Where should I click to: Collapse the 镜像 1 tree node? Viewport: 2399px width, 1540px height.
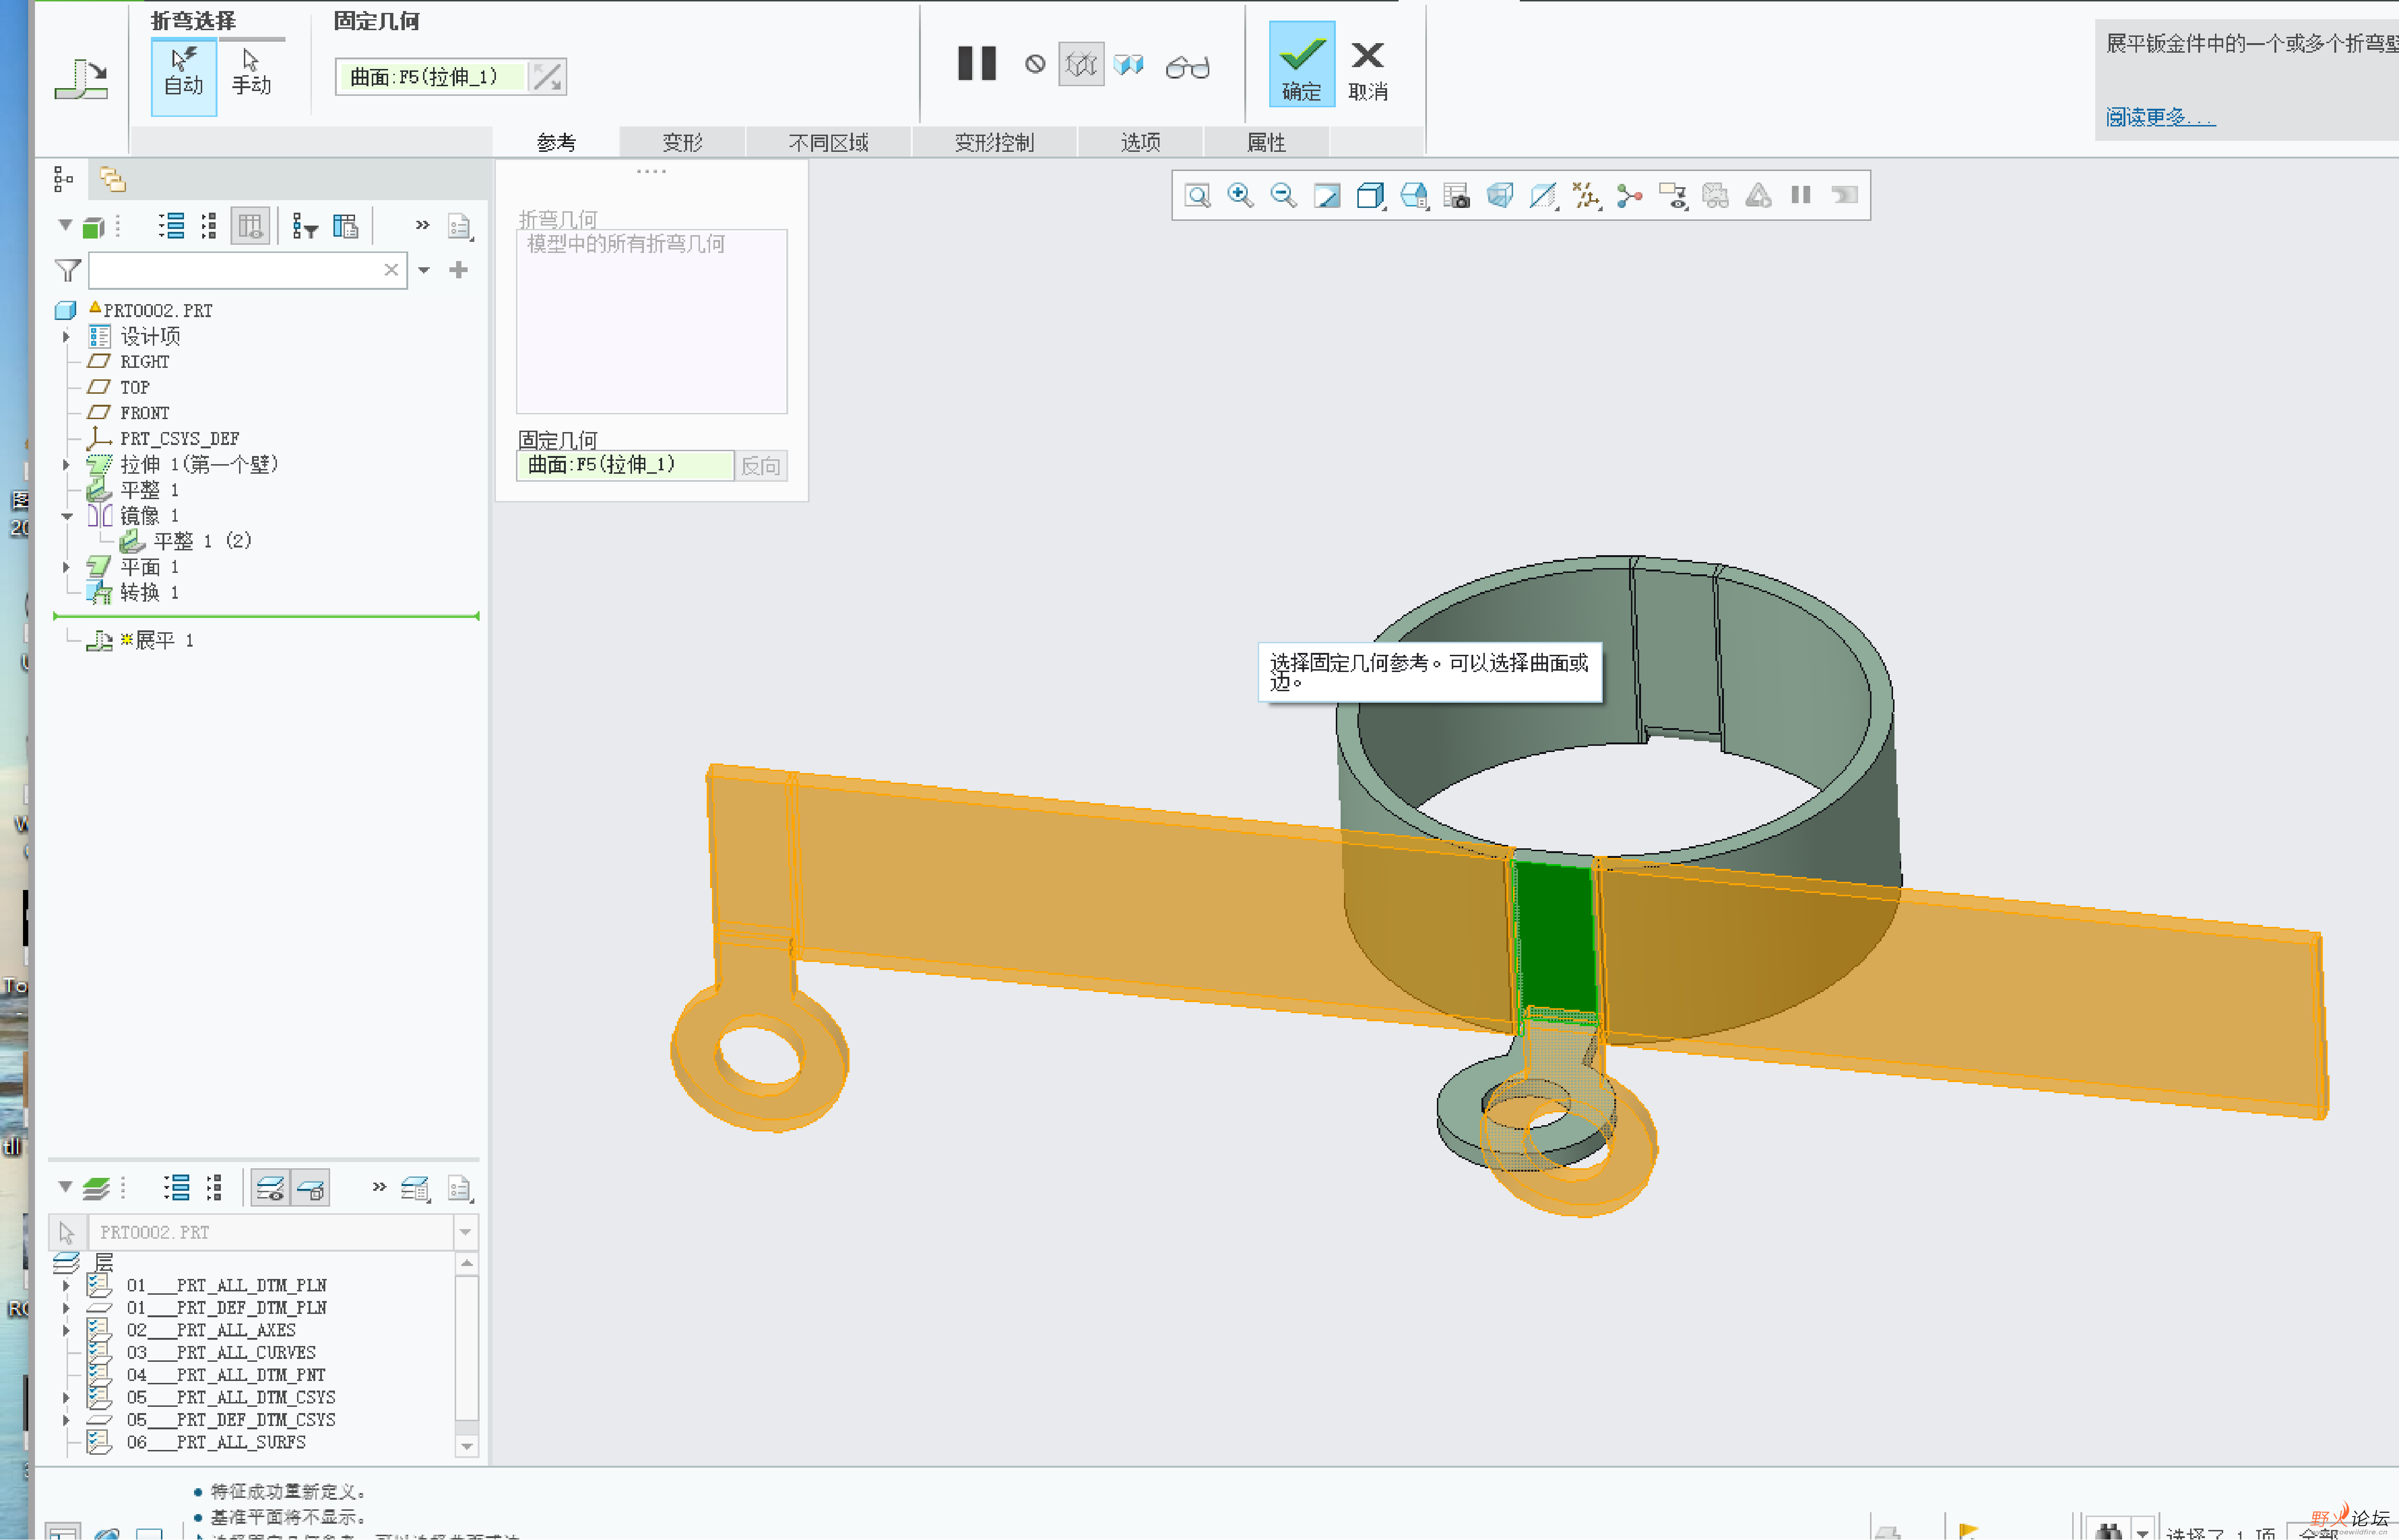coord(66,517)
